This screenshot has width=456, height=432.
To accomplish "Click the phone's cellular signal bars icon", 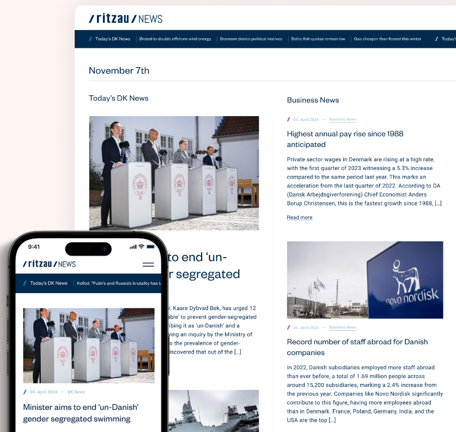I will click(133, 247).
